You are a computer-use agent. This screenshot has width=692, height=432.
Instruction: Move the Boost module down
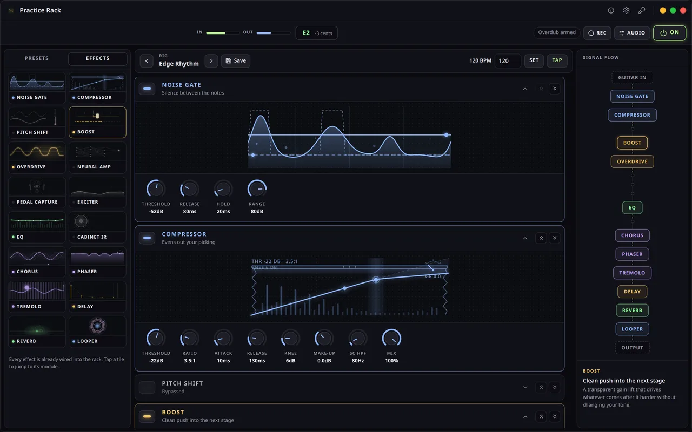pyautogui.click(x=554, y=416)
